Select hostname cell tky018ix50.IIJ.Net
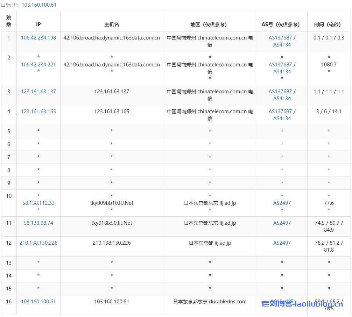The image size is (352, 317). 112,223
